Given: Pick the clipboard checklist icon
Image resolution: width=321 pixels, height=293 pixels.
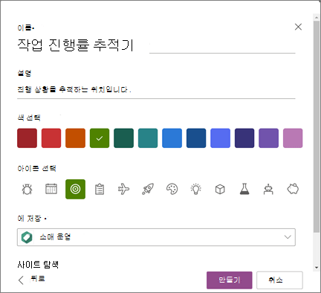Looking at the screenshot, I should point(100,189).
